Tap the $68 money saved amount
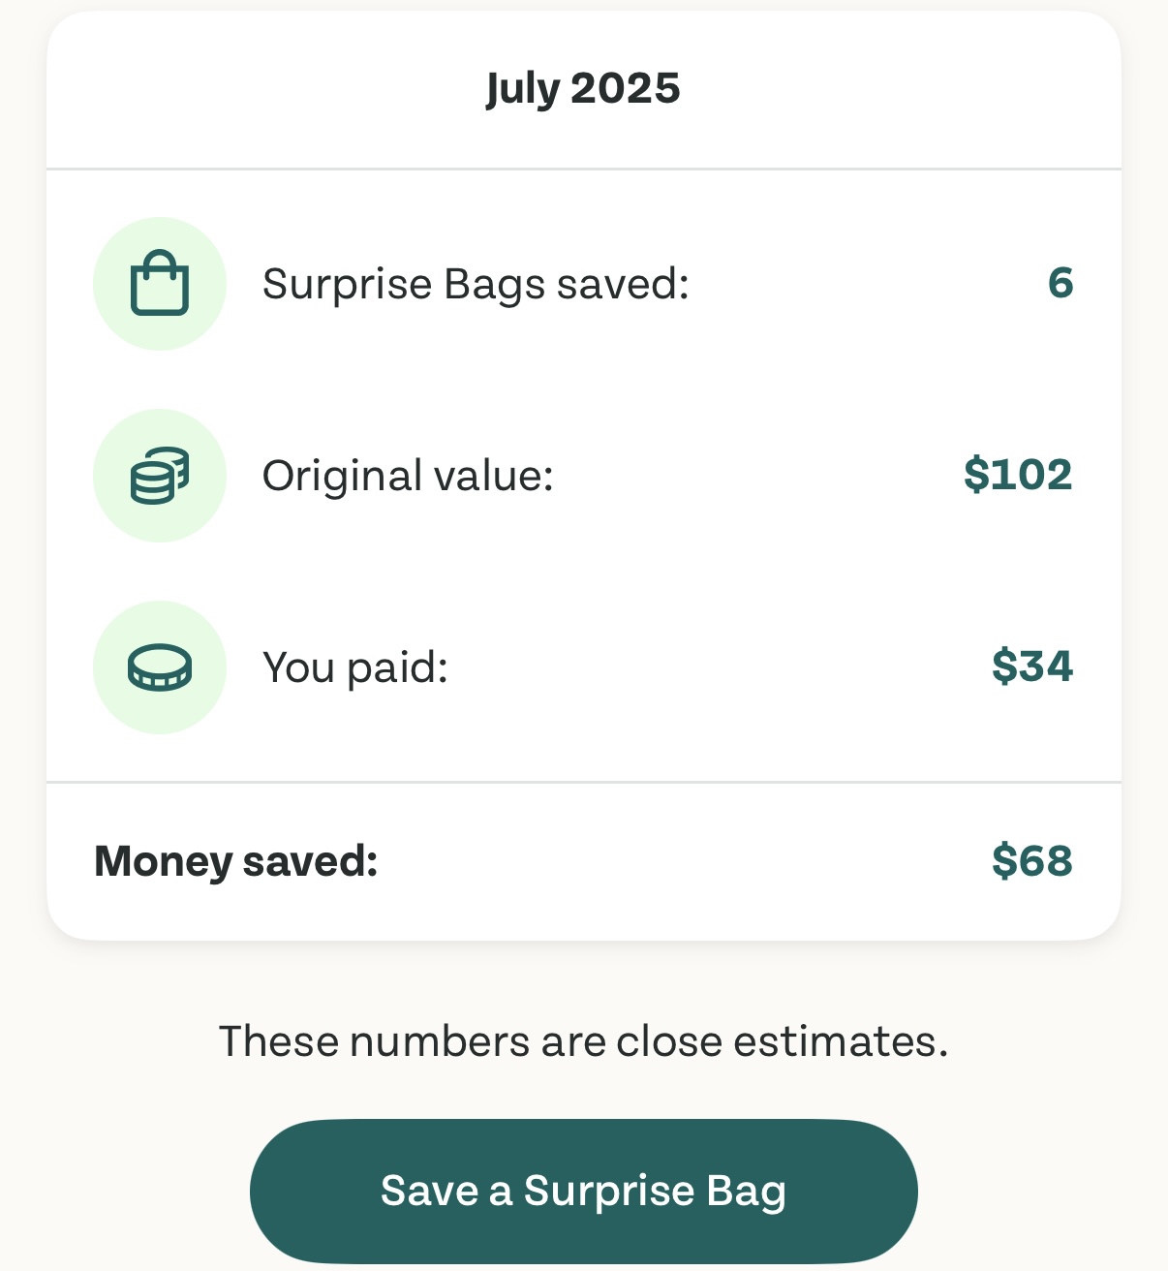This screenshot has width=1168, height=1271. point(1032,860)
